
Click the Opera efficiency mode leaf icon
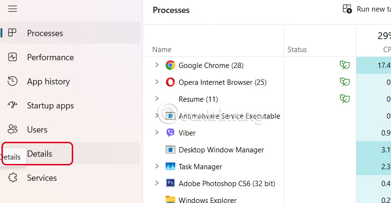tap(345, 82)
